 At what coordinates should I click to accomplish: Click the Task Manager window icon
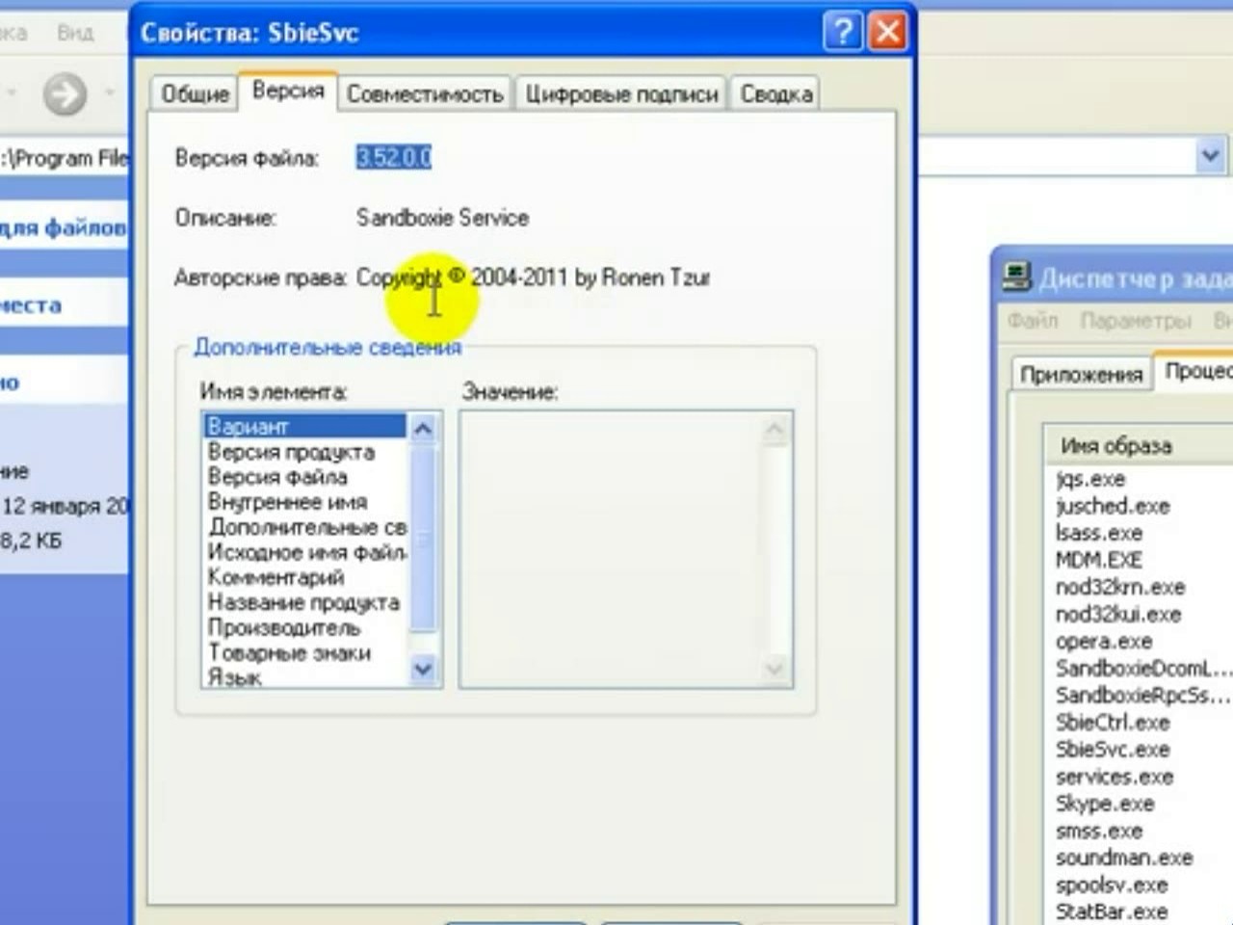point(1014,278)
